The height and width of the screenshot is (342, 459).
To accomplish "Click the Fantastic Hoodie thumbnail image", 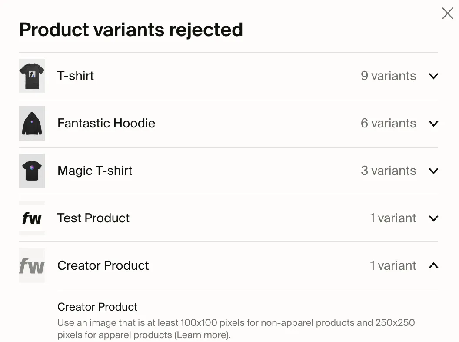I will pyautogui.click(x=32, y=123).
